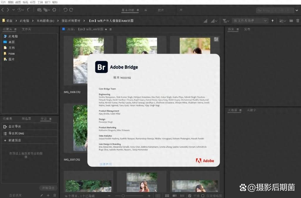Open the sort by filename dropdown
Image resolution: width=301 pixels, height=198 pixels.
point(250,21)
